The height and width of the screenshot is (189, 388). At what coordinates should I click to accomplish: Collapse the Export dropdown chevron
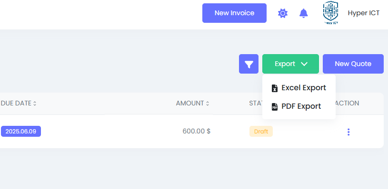pos(304,64)
